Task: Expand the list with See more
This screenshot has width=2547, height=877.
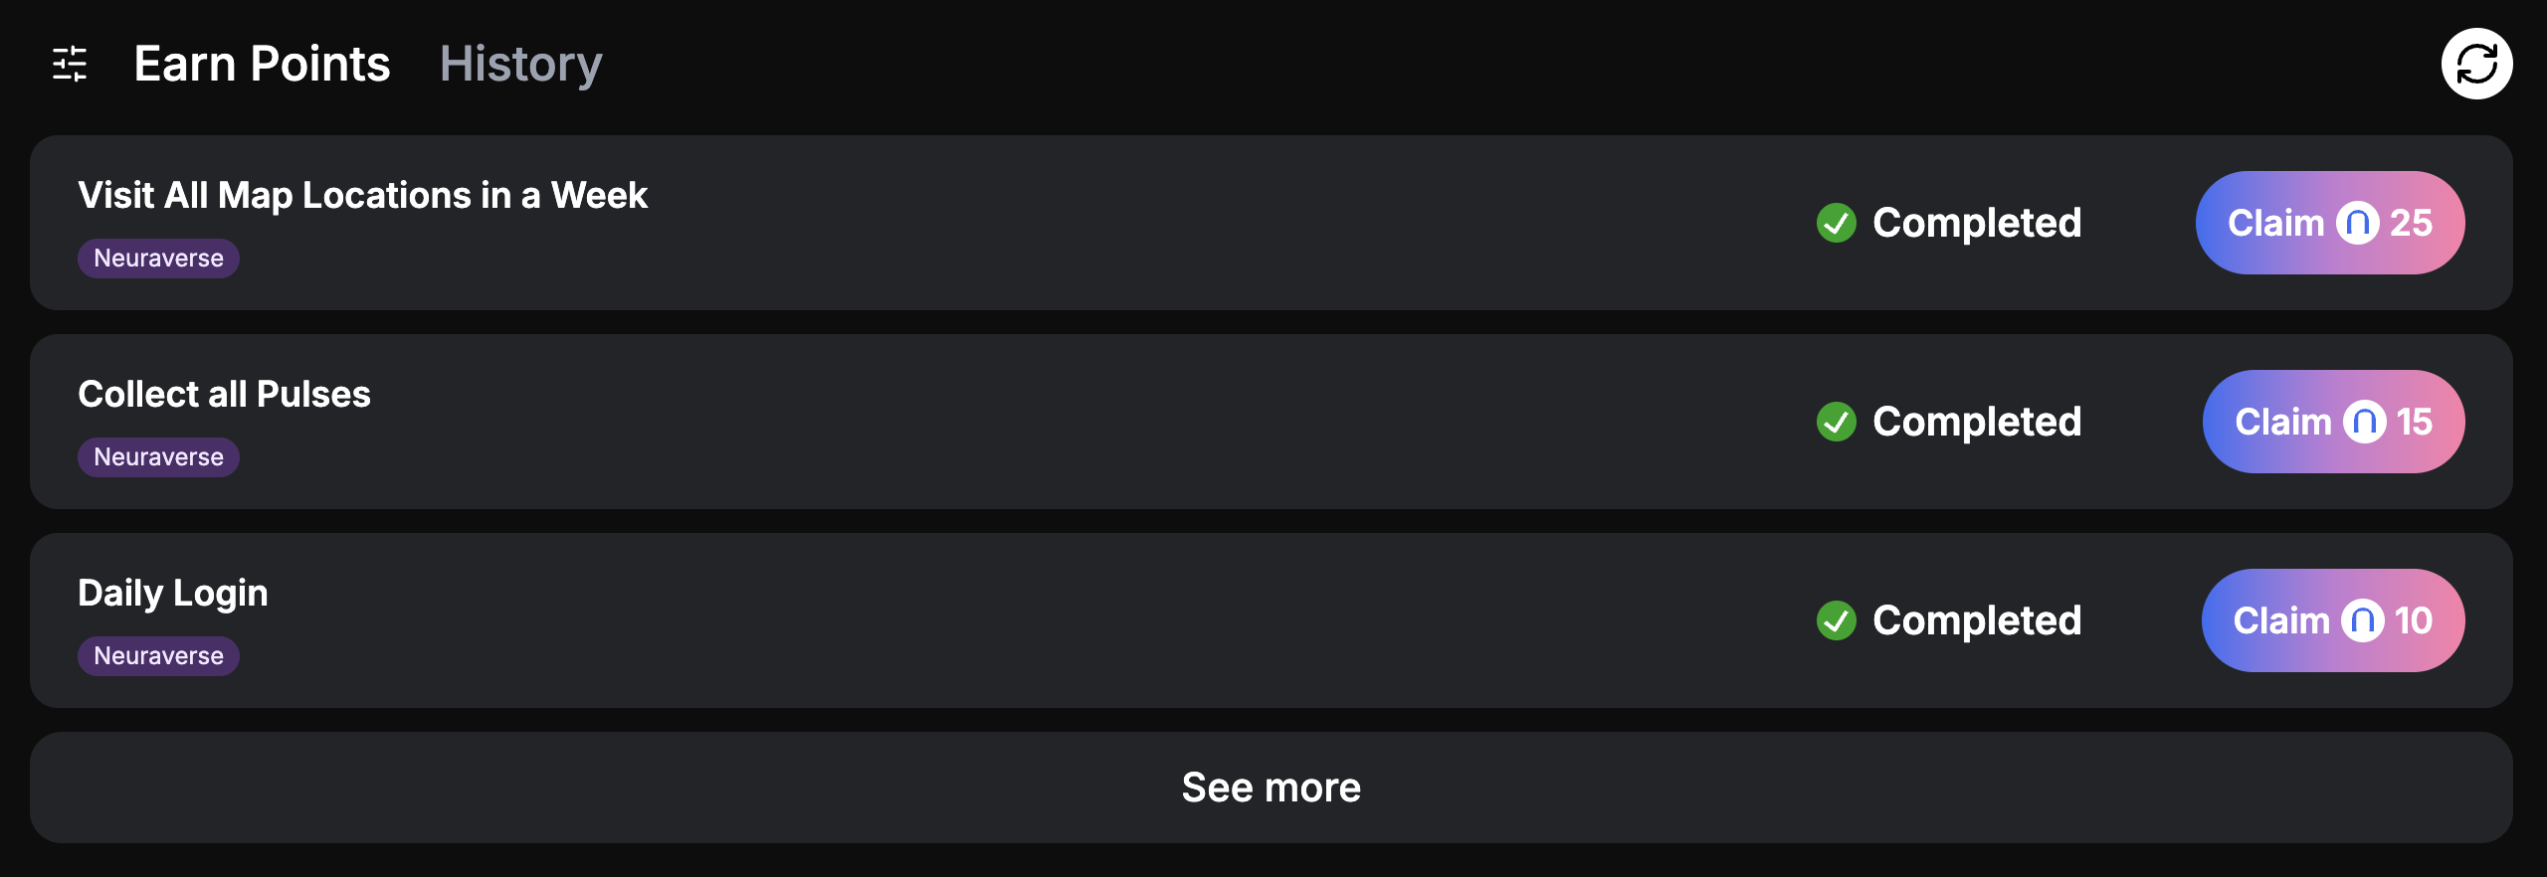Action: 1271,788
